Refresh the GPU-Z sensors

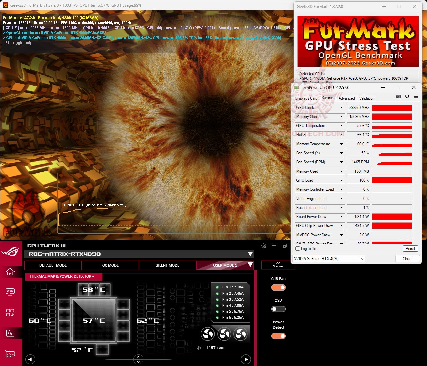[x=407, y=96]
